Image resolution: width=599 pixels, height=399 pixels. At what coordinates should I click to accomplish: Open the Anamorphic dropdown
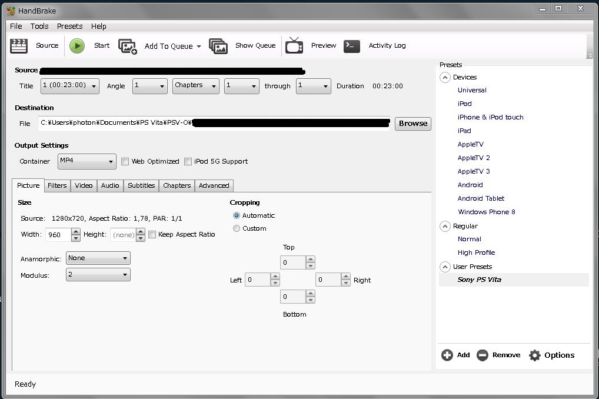(x=98, y=258)
